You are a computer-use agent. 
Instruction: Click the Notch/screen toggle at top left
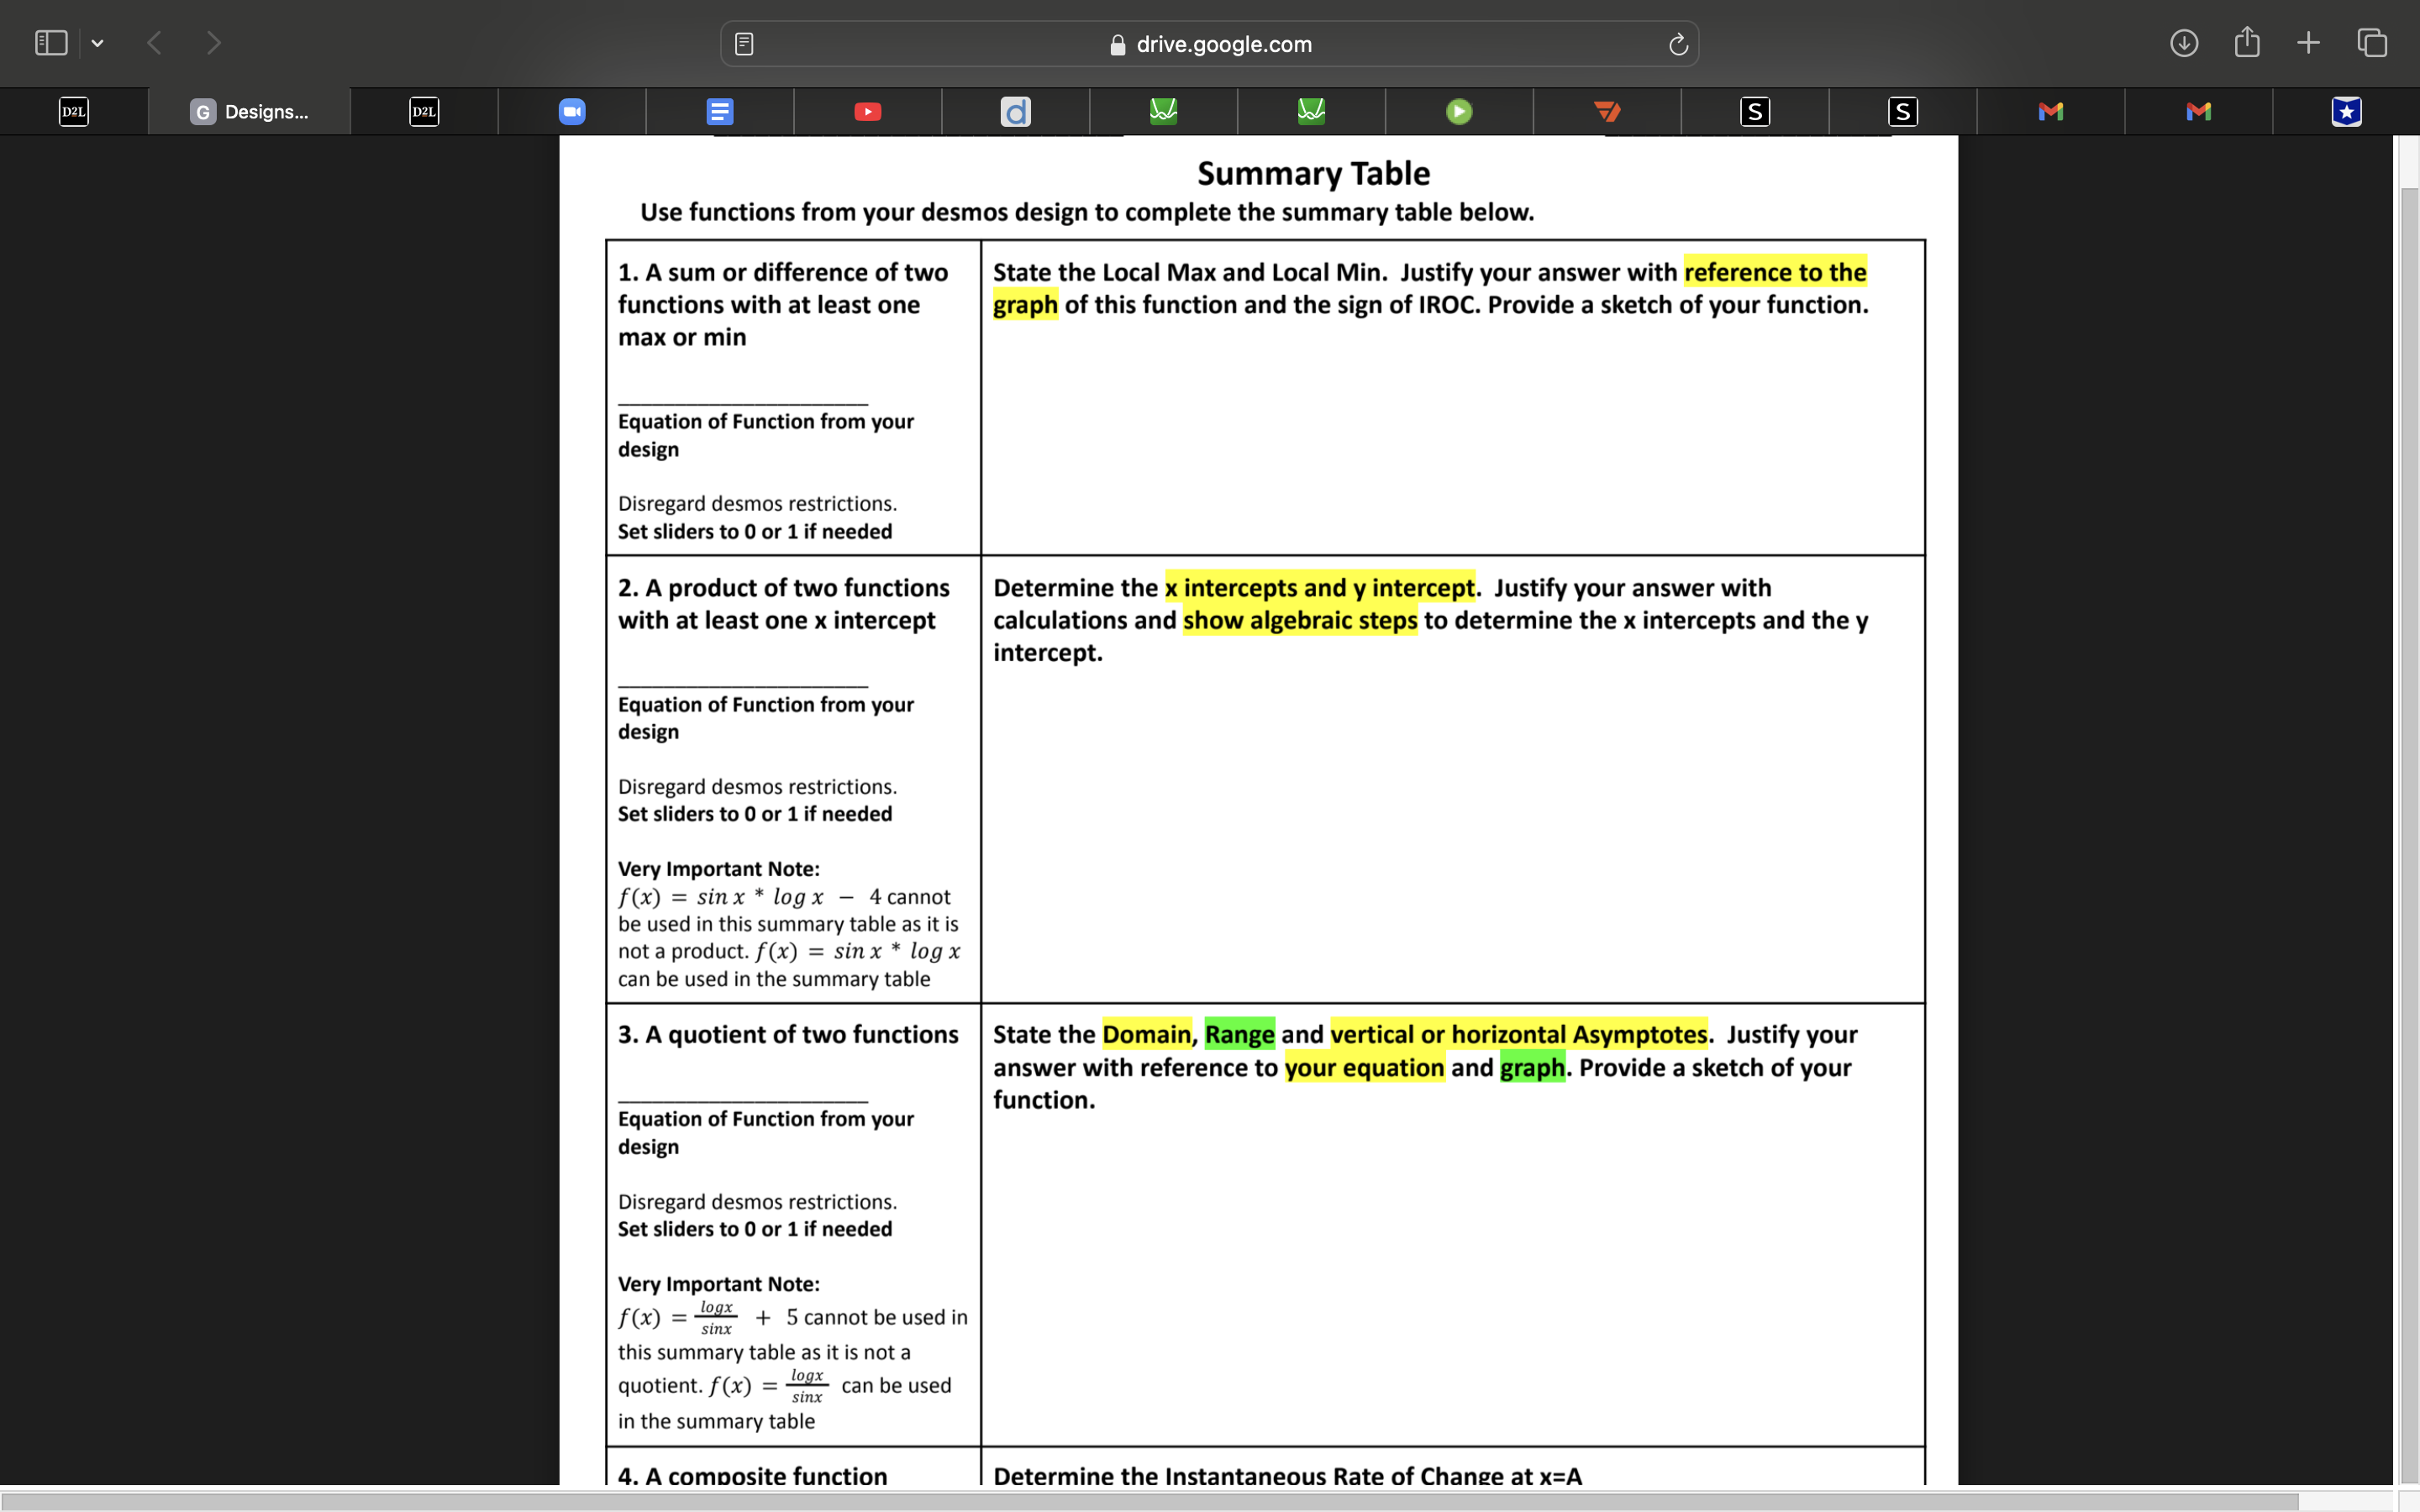pos(50,44)
